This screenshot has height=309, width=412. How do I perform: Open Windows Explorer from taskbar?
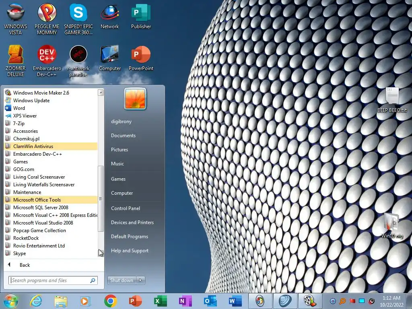point(61,301)
